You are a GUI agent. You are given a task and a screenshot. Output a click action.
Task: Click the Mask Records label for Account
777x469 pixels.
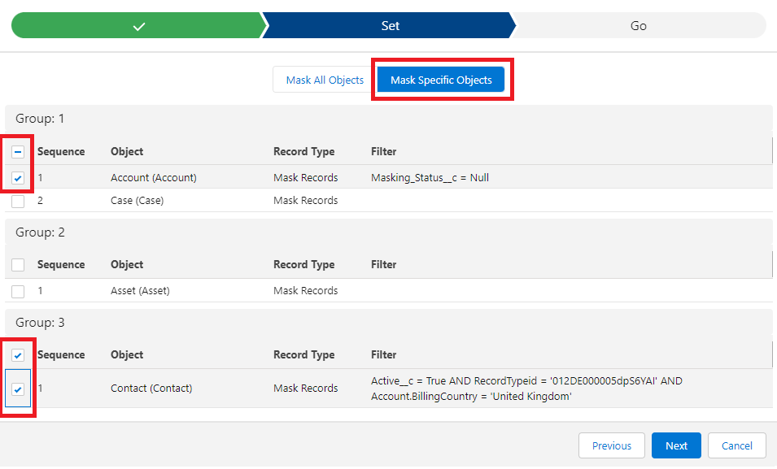305,176
